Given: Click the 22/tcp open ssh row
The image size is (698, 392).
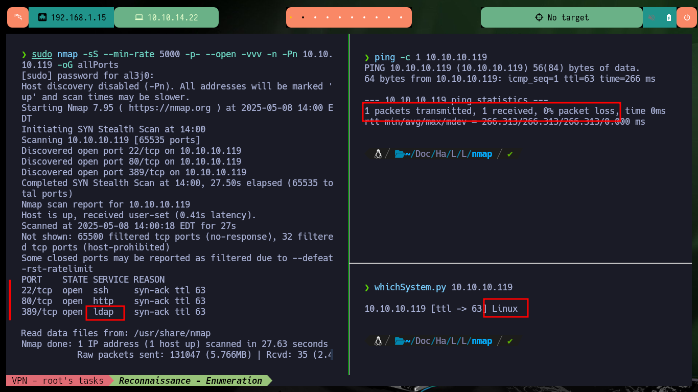Looking at the screenshot, I should 113,290.
